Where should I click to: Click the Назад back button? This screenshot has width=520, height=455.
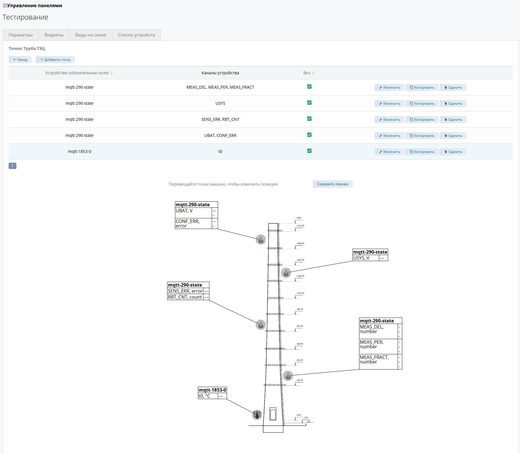(x=20, y=60)
